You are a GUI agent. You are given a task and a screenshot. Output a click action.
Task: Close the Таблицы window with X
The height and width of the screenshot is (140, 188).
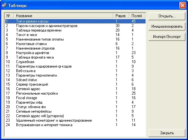pyautogui.click(x=183, y=5)
